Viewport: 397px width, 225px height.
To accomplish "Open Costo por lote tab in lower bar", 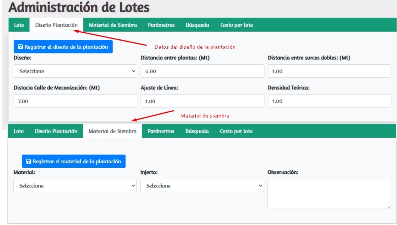I will pyautogui.click(x=236, y=131).
